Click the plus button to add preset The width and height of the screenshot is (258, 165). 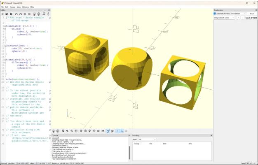tap(238, 18)
